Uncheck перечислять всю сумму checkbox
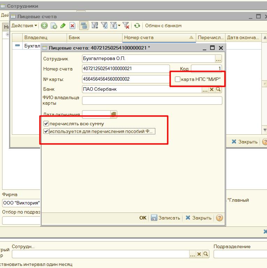Image resolution: width=267 pixels, height=268 pixels. point(46,124)
